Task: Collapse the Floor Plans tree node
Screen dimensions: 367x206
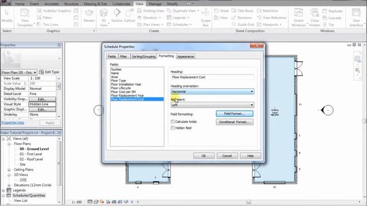Action: click(9, 144)
